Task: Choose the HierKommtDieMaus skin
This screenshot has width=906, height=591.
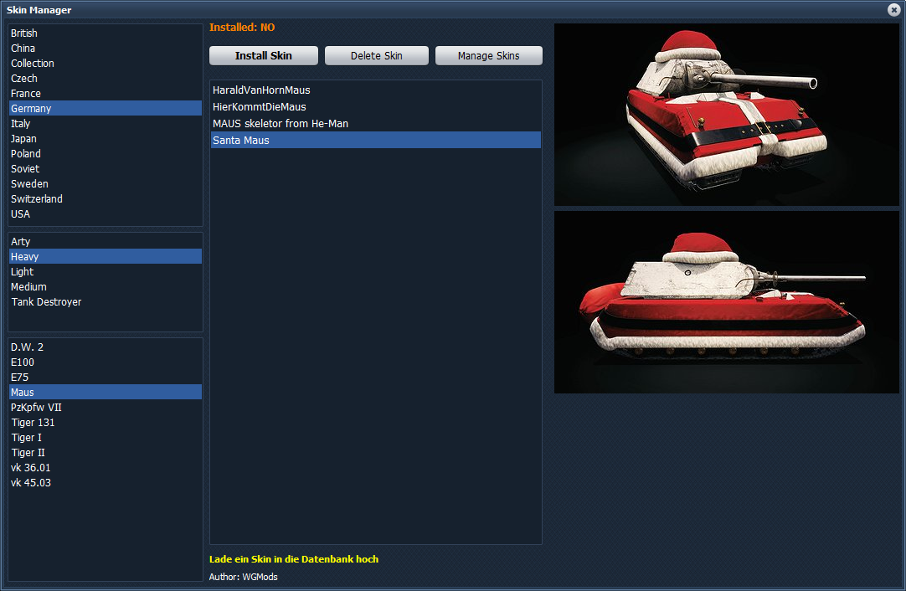Action: pos(376,106)
